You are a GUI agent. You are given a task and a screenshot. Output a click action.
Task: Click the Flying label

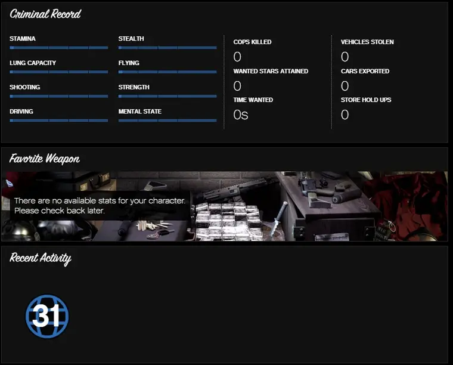pyautogui.click(x=129, y=63)
